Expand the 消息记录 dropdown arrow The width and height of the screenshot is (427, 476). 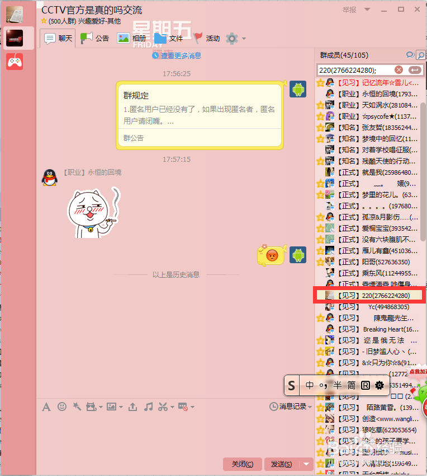point(310,407)
